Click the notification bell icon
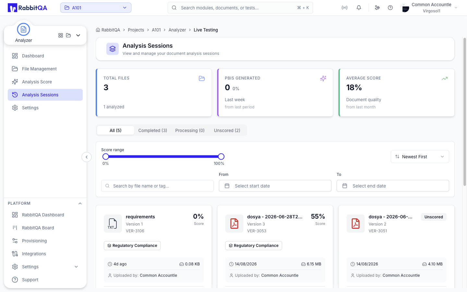The image size is (467, 292). point(359,8)
